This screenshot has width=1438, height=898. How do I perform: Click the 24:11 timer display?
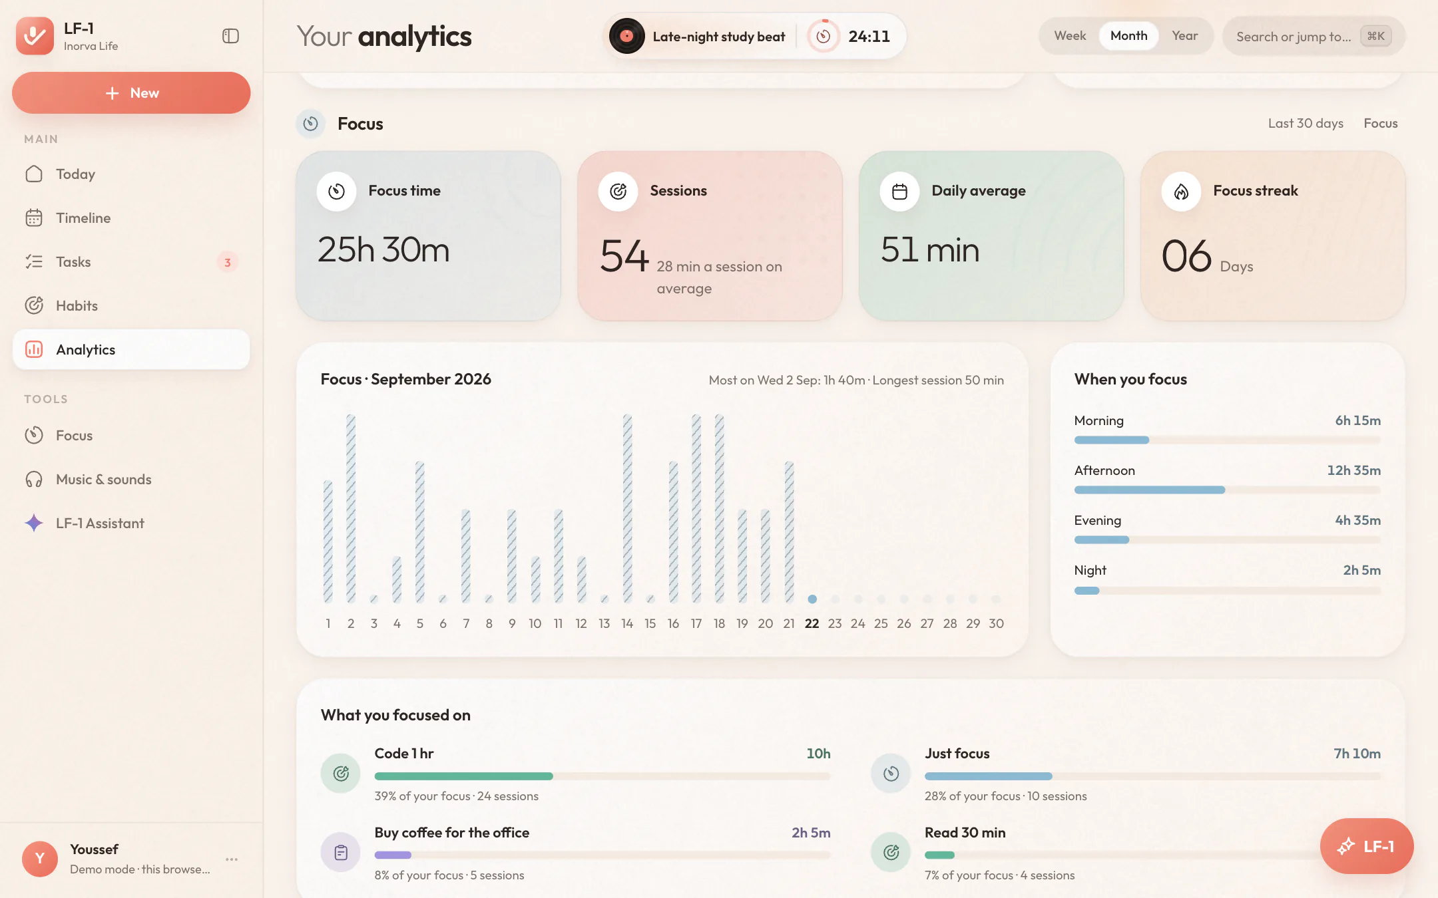[x=869, y=37]
